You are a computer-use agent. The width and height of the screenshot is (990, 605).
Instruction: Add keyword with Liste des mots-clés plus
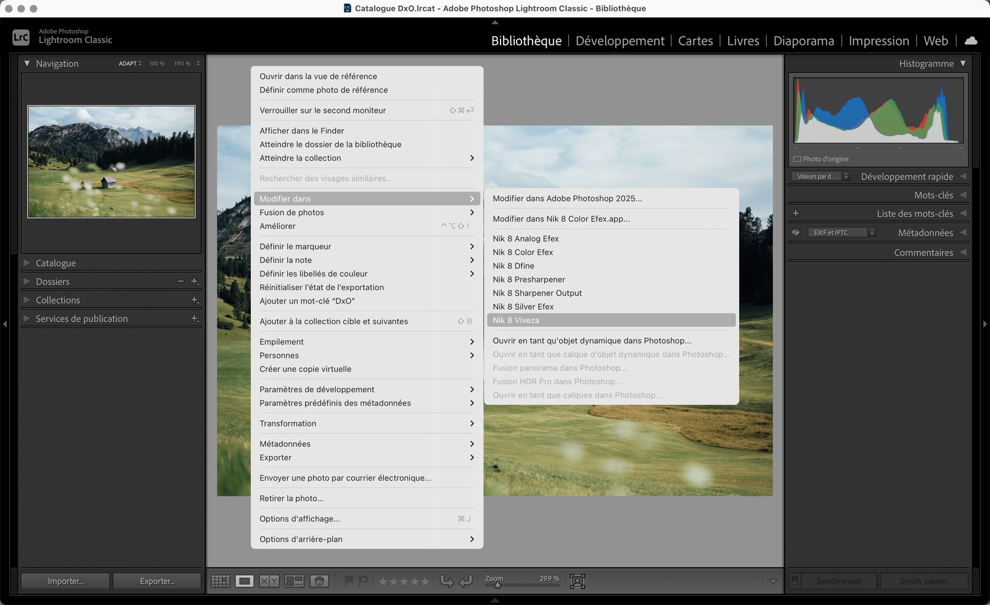pyautogui.click(x=795, y=213)
